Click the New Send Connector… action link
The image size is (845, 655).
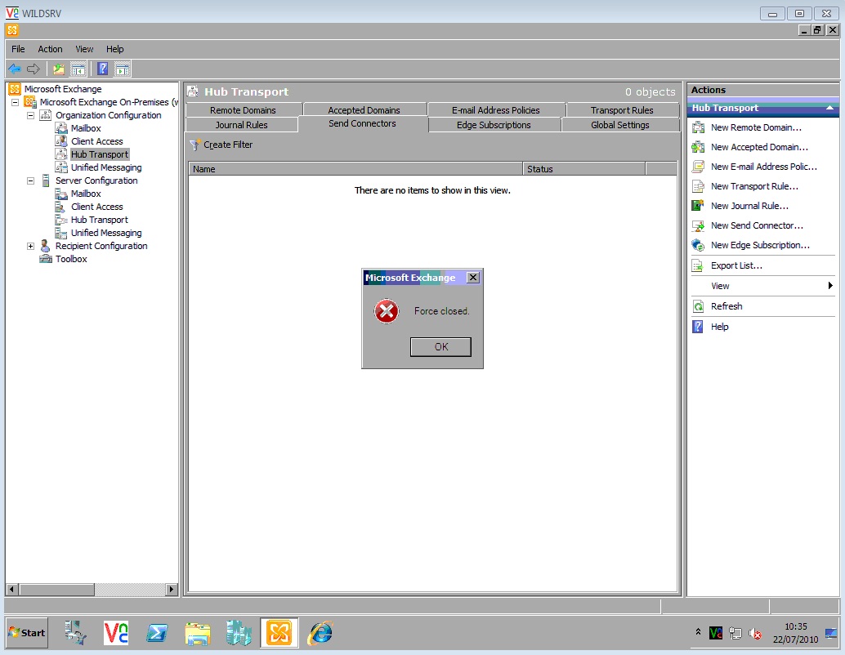tap(757, 225)
